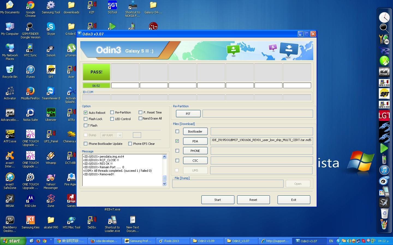This screenshot has width=393, height=245.
Task: Open the alcatel 990 folder
Action: tap(51, 222)
